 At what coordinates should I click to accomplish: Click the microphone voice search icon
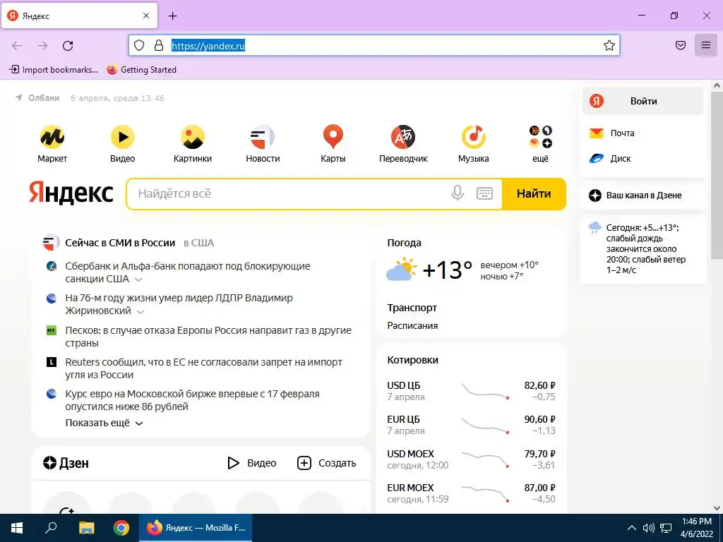coord(458,193)
